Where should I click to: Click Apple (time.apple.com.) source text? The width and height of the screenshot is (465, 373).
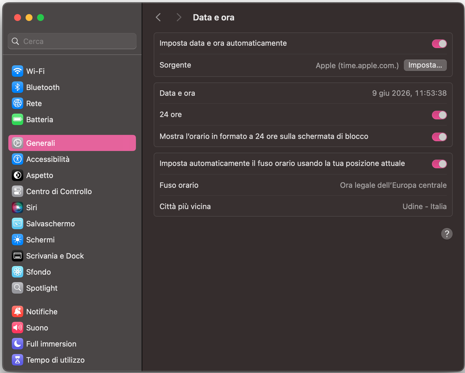pyautogui.click(x=357, y=66)
